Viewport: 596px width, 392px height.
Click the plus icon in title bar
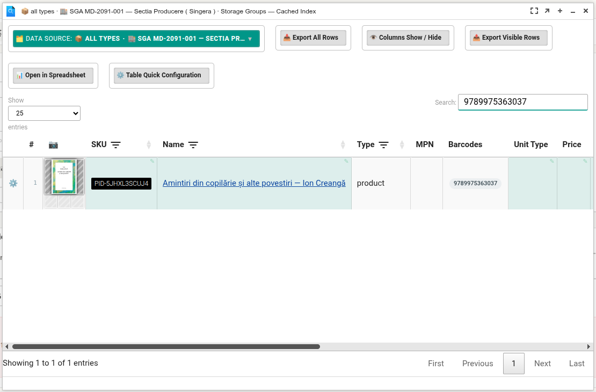click(560, 11)
